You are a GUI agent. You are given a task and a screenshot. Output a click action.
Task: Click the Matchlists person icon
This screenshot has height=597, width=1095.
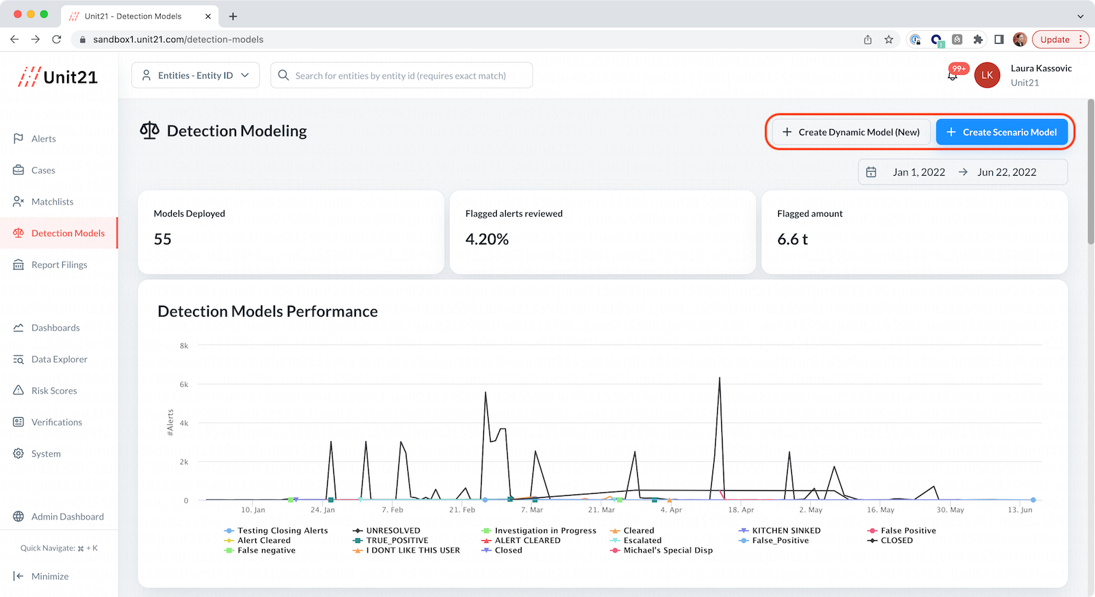[18, 202]
